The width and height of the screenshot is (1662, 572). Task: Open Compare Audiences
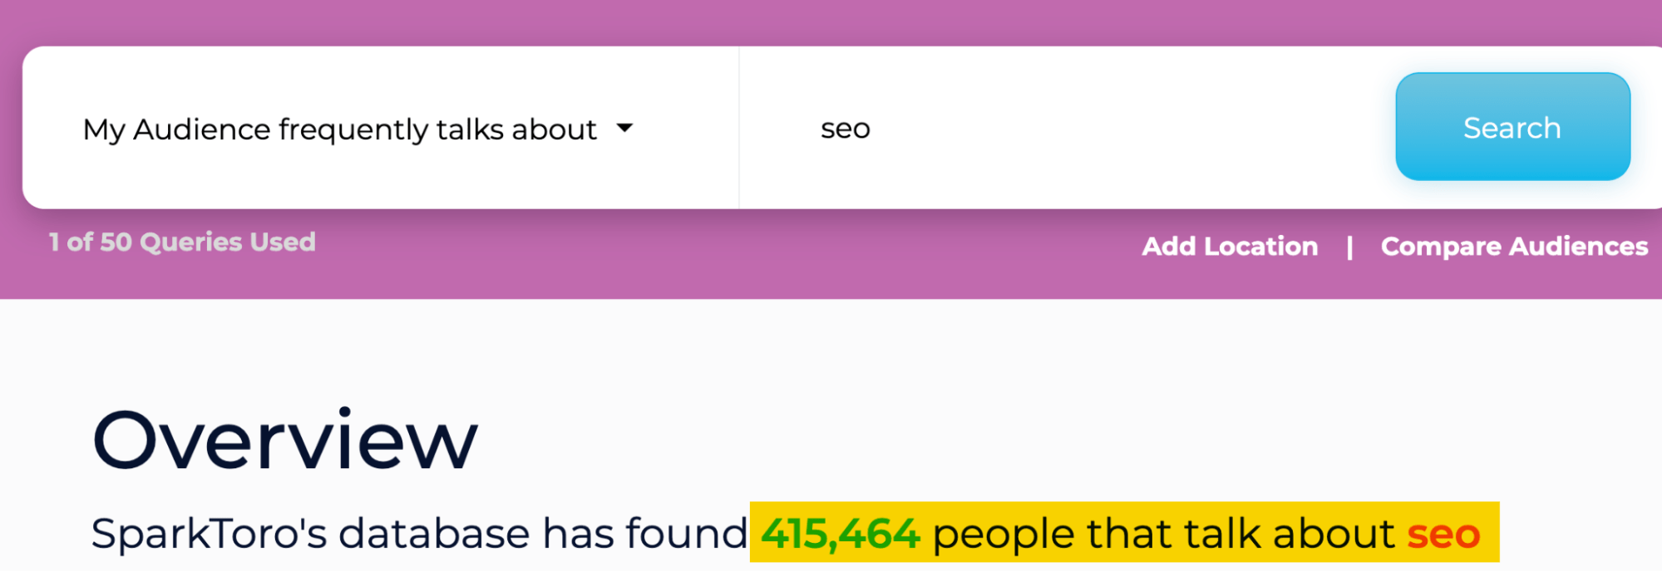coord(1513,246)
